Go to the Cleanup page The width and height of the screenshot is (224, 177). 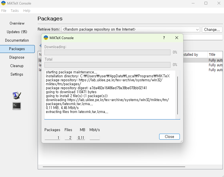tap(17, 66)
